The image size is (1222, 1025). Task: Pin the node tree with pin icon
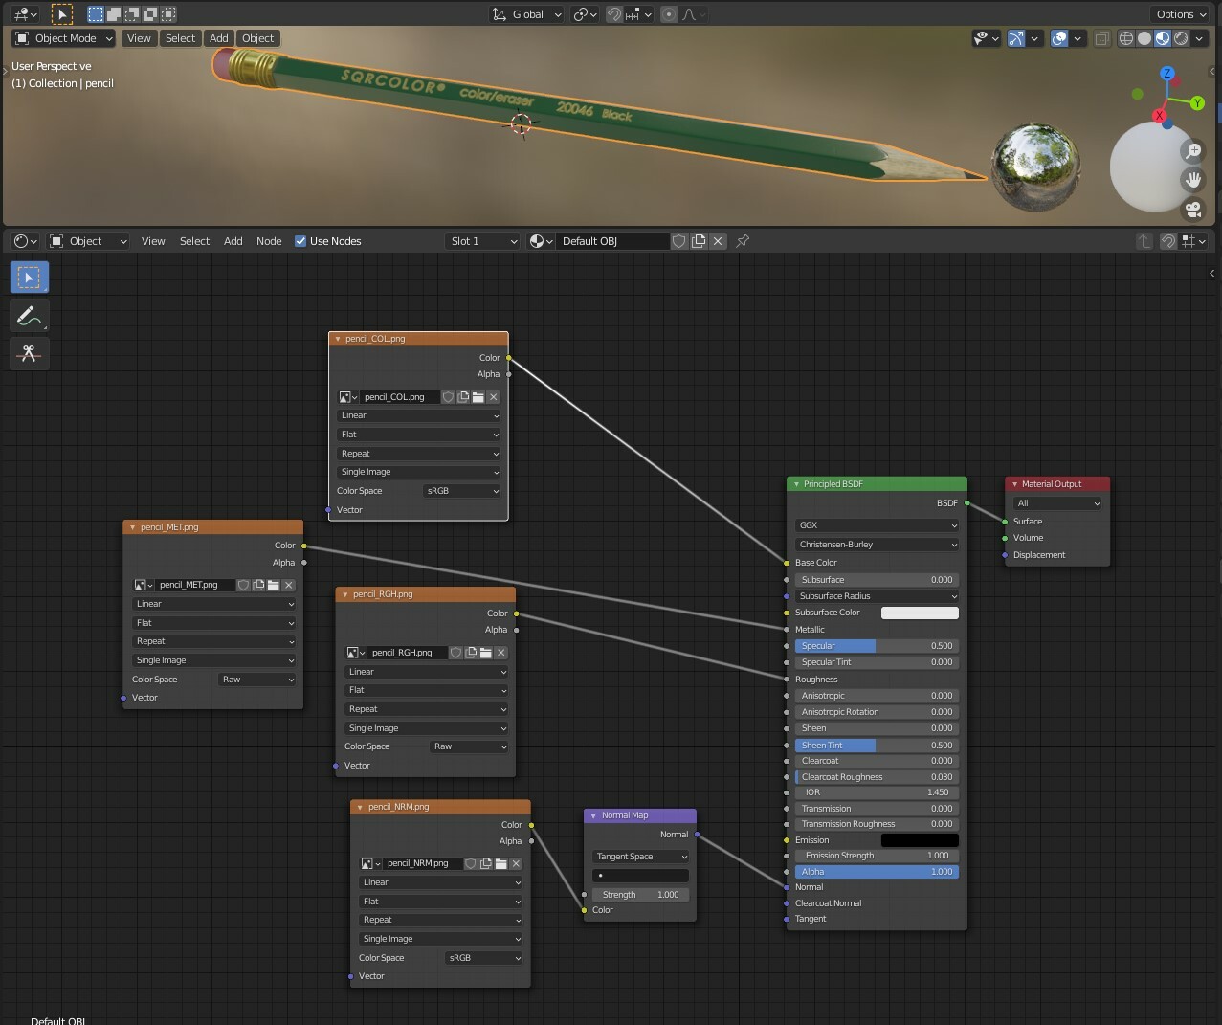[x=743, y=241]
